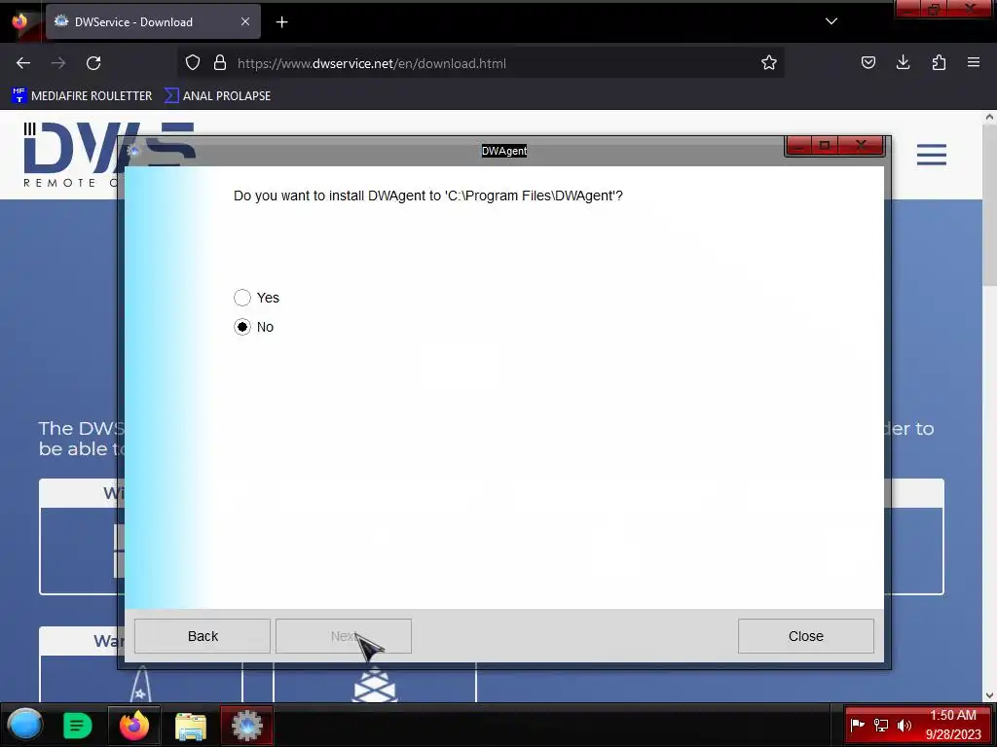The width and height of the screenshot is (997, 747).
Task: Switch to DWAgent gear icon on taskbar
Action: pyautogui.click(x=246, y=726)
